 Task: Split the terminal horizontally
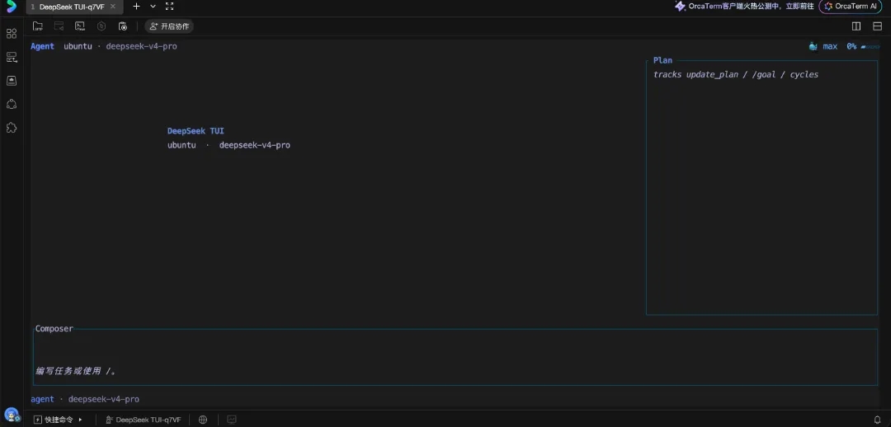coord(877,26)
